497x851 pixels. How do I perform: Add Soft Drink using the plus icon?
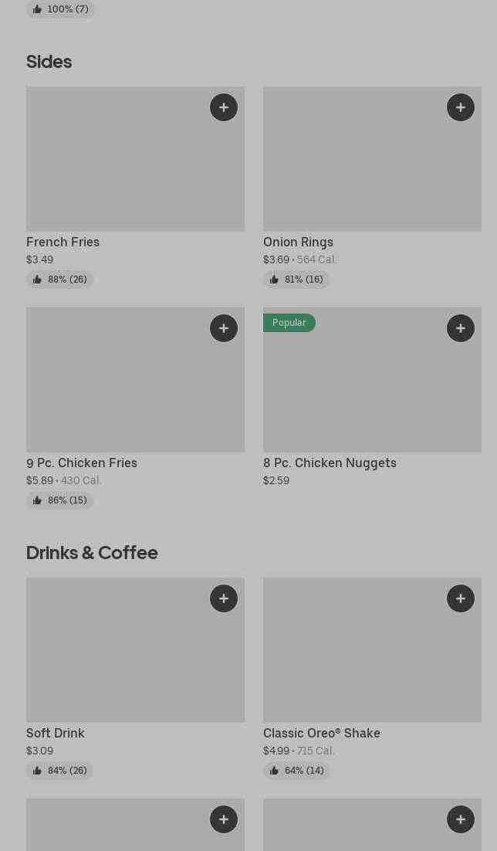(x=224, y=598)
